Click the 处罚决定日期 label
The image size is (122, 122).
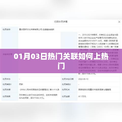68,79
